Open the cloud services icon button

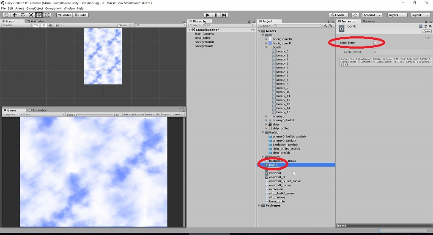click(355, 15)
